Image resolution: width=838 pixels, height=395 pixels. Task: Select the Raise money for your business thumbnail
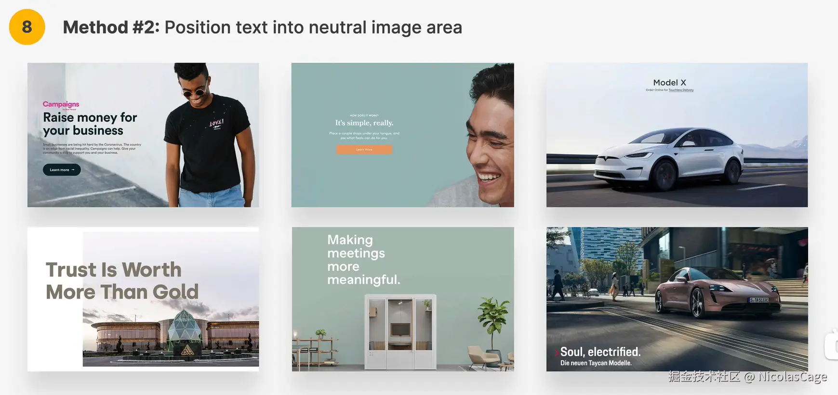coord(143,135)
